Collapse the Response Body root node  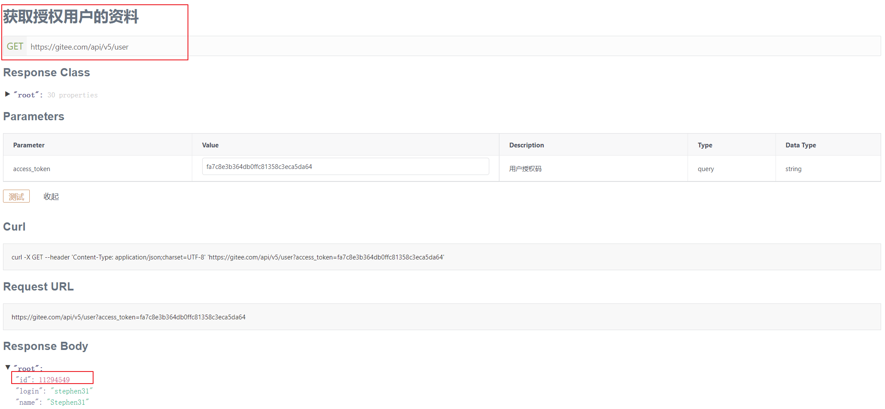point(7,368)
